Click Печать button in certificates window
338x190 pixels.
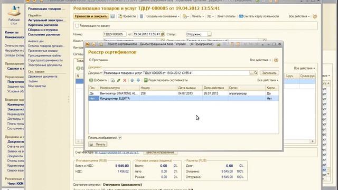point(98,144)
